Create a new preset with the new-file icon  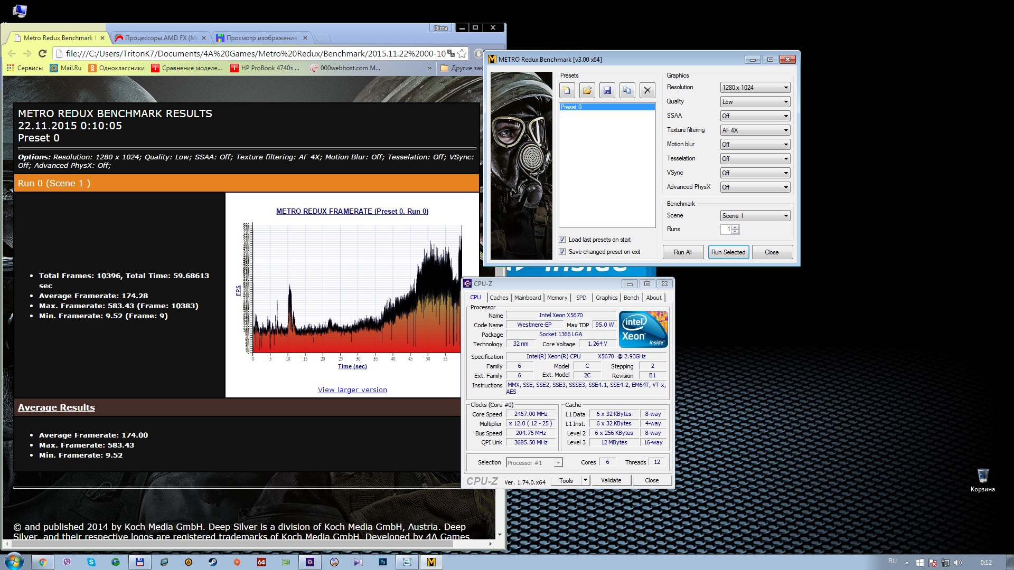(x=567, y=90)
